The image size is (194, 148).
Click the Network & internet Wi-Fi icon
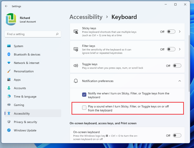click(9, 63)
